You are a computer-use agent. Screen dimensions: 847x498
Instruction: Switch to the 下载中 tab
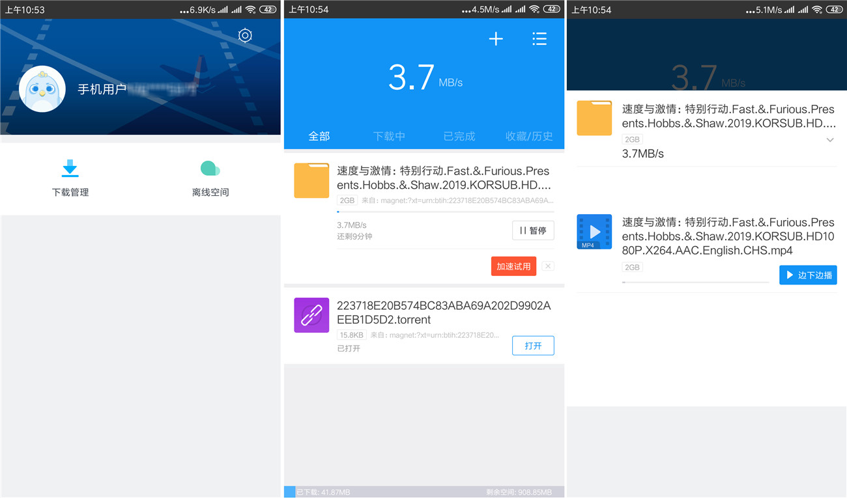click(389, 136)
